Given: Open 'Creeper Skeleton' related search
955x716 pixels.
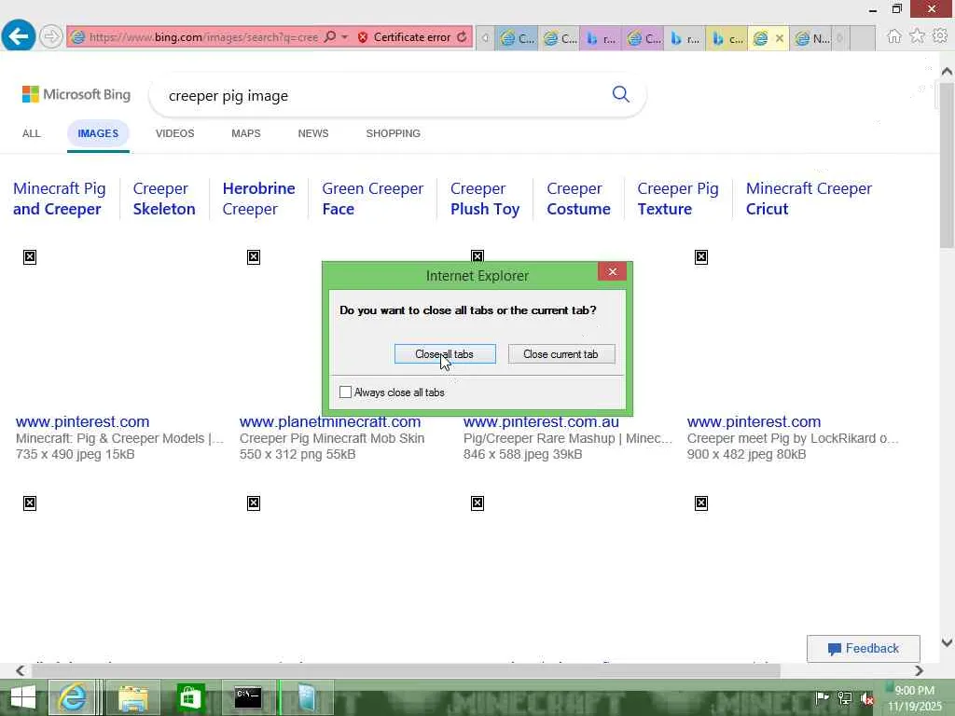Looking at the screenshot, I should point(164,199).
